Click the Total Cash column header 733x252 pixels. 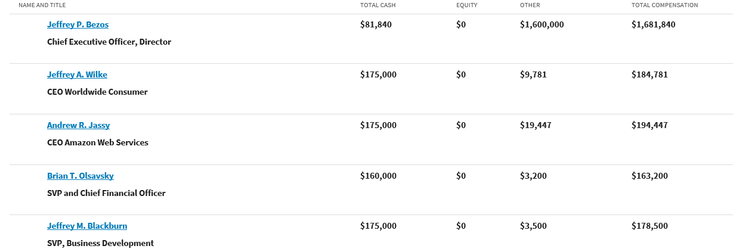[378, 5]
